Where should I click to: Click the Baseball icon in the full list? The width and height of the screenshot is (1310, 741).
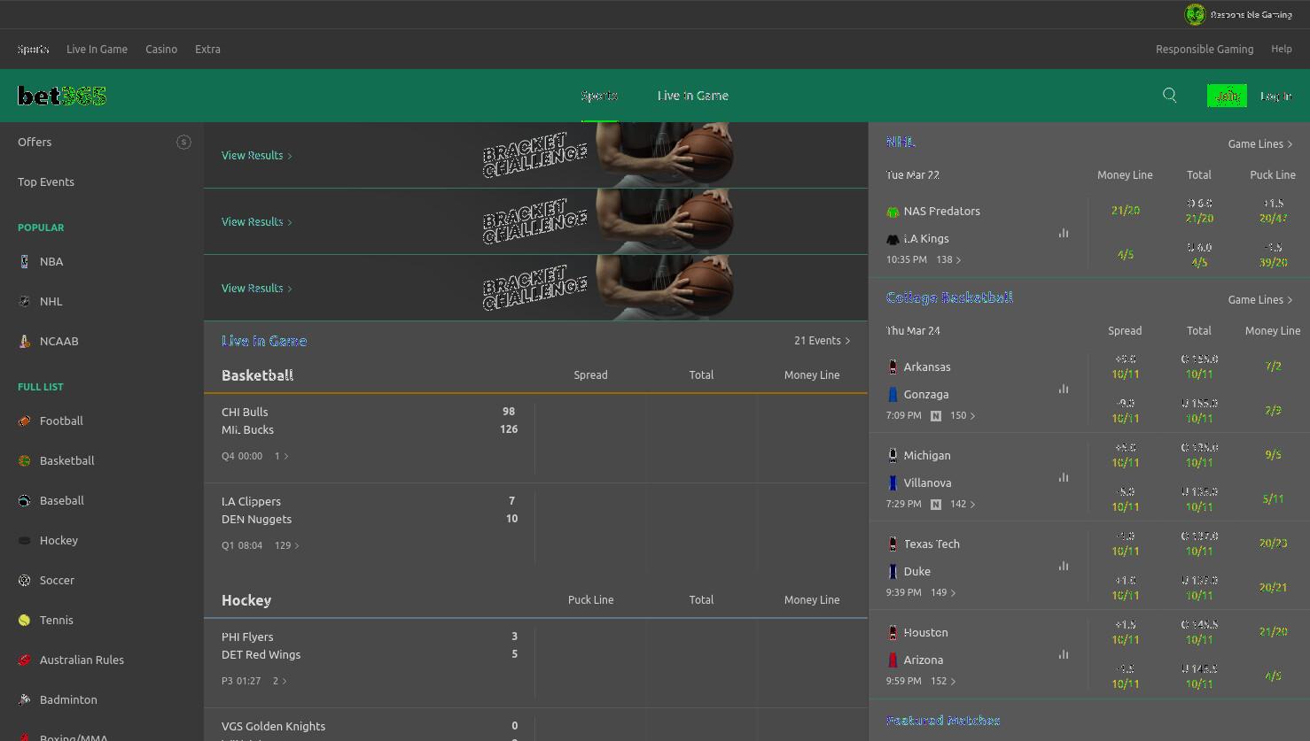click(24, 500)
